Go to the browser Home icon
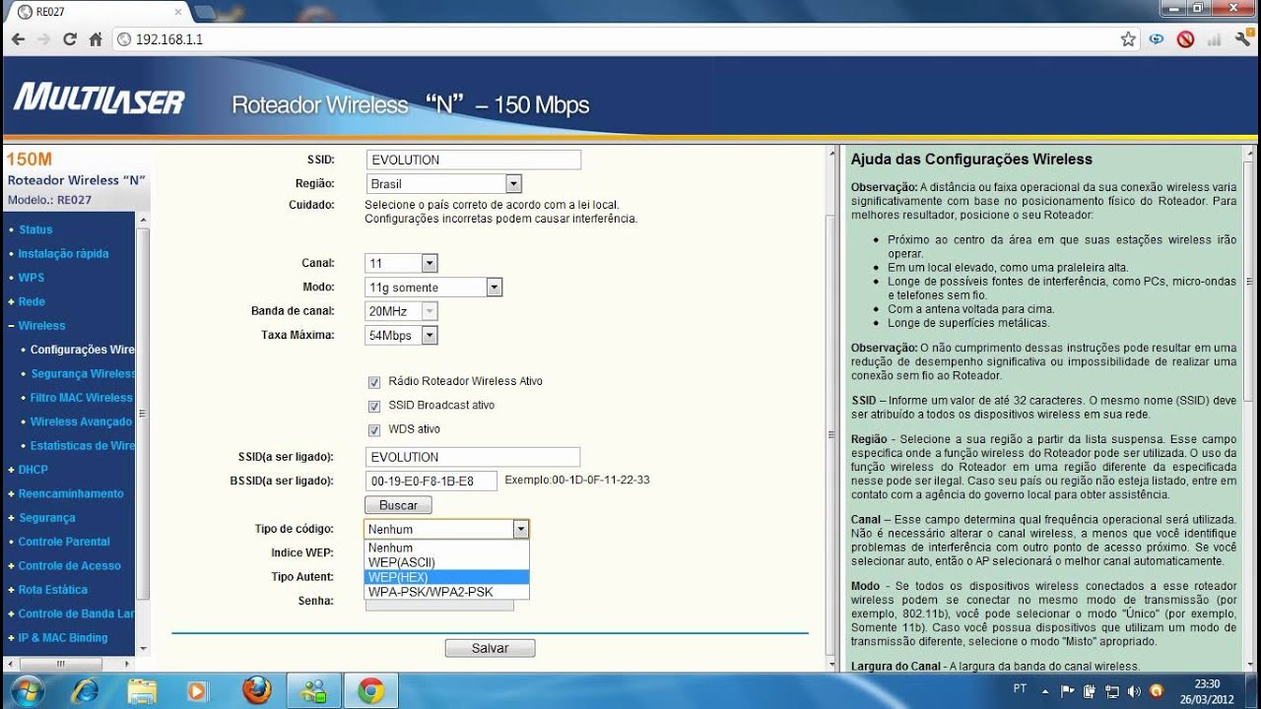 [96, 39]
